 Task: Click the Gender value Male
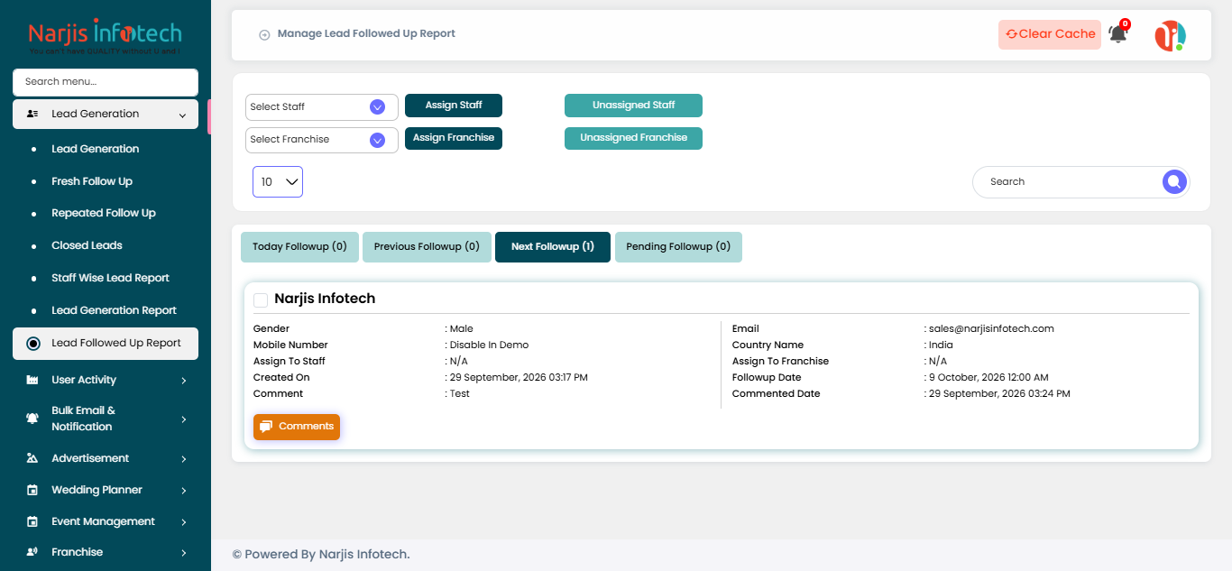point(462,329)
